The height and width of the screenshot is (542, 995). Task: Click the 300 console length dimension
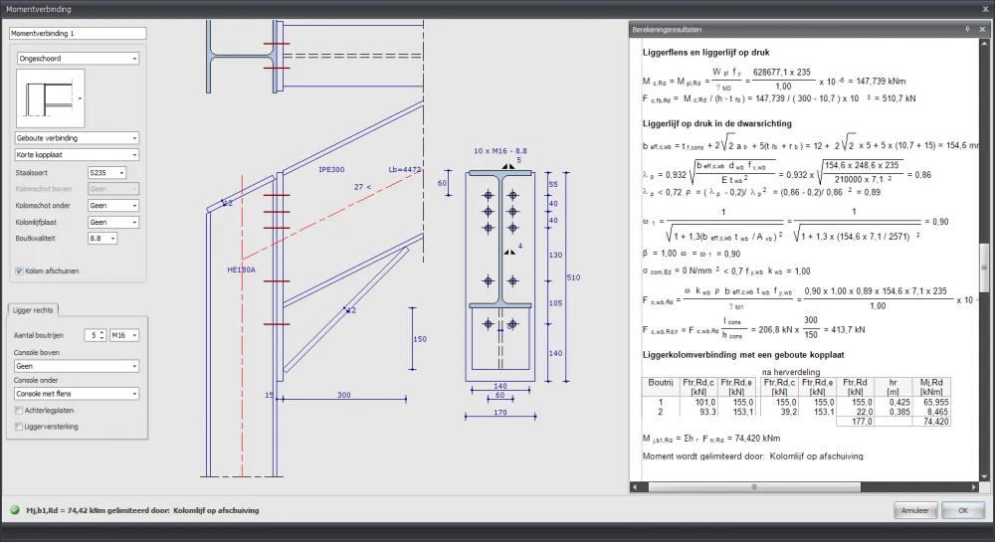tap(344, 395)
